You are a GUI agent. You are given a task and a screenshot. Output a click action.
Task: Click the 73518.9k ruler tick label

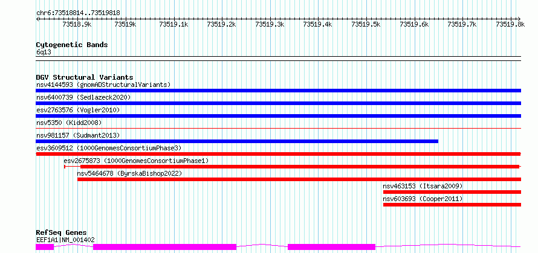(77, 24)
